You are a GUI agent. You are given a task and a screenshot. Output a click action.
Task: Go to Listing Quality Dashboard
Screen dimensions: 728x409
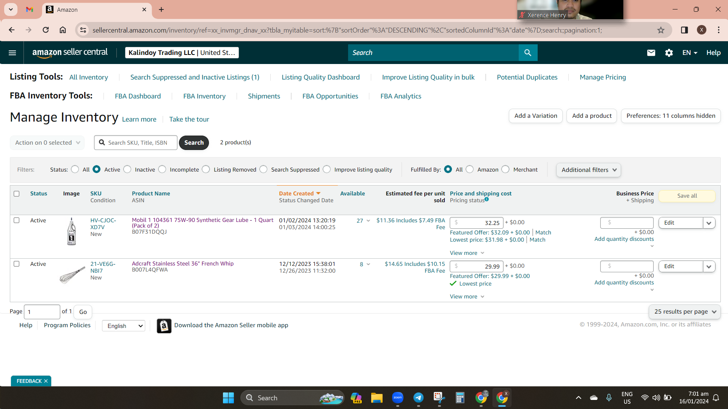[321, 77]
